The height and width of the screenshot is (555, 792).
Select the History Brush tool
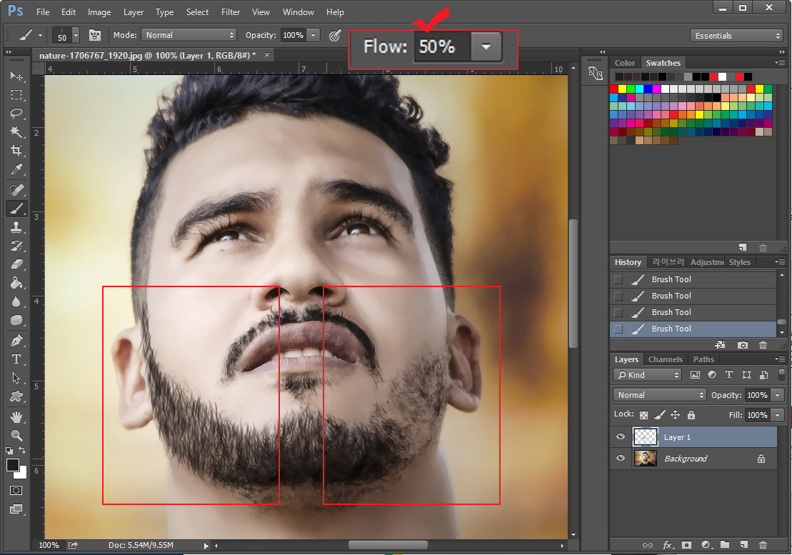click(x=16, y=246)
